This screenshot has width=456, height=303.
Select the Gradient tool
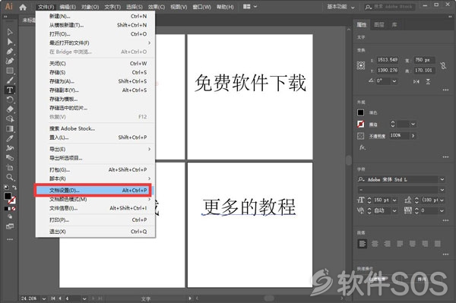pos(10,128)
